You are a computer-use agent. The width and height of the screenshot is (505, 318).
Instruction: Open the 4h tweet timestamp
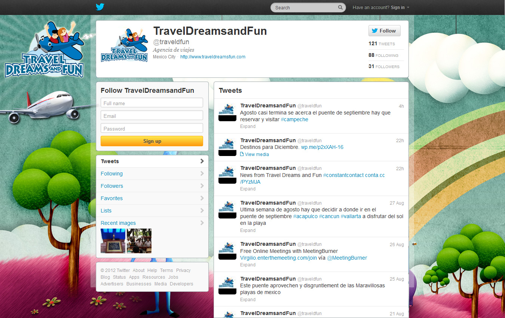tap(401, 106)
